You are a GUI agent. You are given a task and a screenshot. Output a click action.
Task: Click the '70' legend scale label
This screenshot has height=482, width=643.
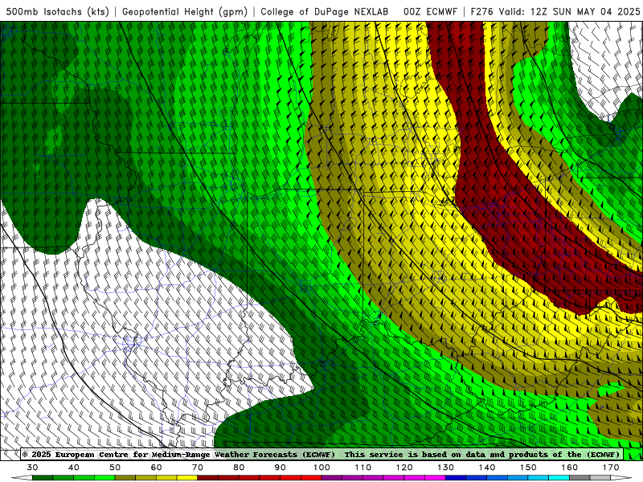[x=198, y=468]
